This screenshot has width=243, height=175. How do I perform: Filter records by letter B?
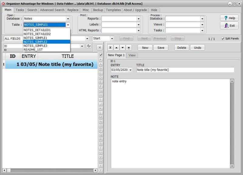click(x=101, y=69)
